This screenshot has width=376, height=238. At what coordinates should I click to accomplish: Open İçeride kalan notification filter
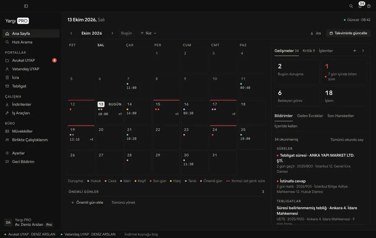(286, 126)
